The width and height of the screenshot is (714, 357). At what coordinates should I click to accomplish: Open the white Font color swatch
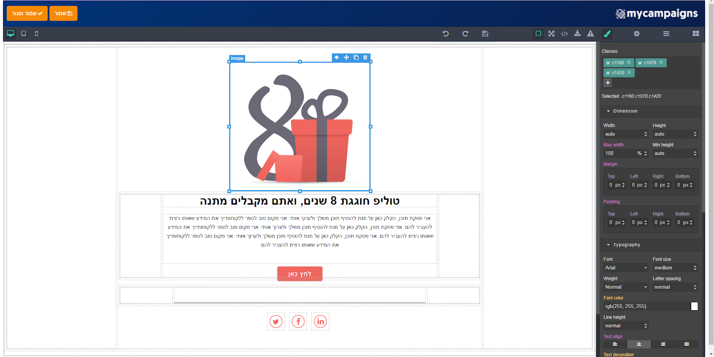(694, 306)
